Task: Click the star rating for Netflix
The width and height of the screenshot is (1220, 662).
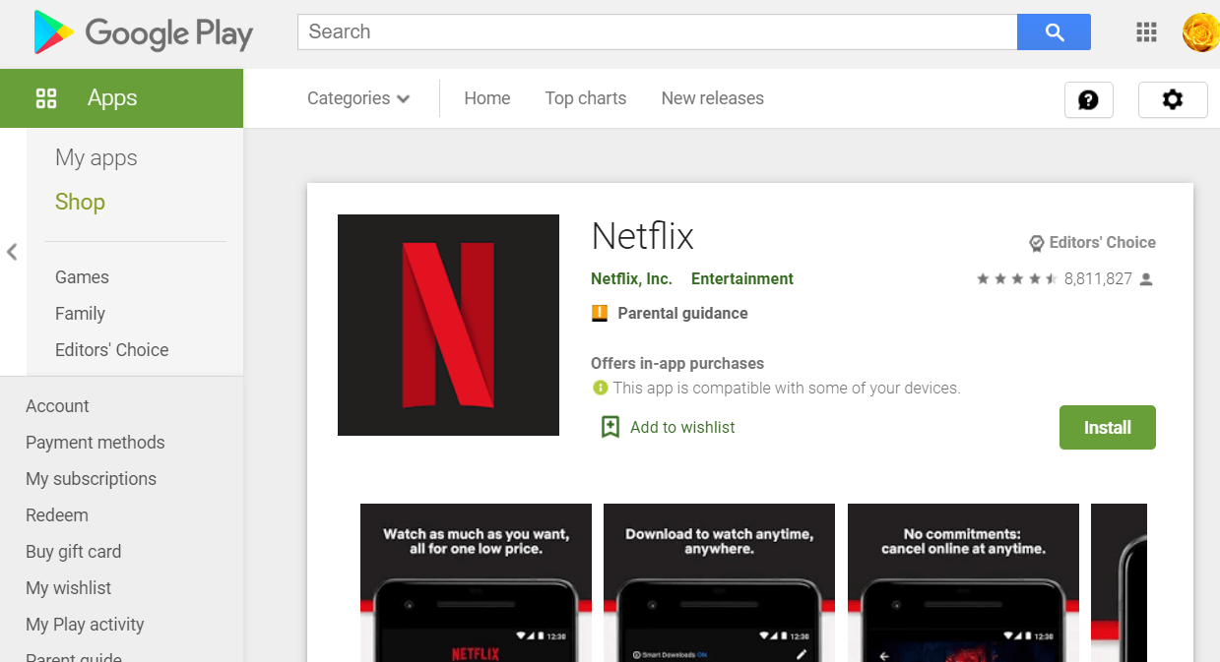Action: click(1016, 278)
